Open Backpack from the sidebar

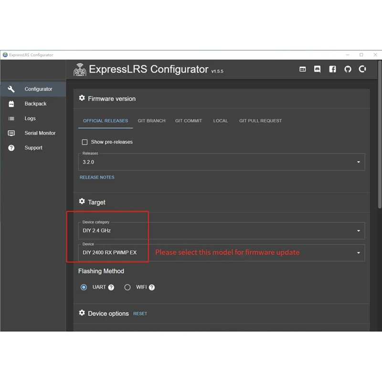(x=35, y=104)
